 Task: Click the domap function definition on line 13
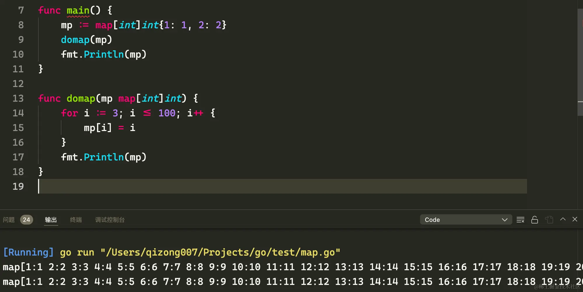pyautogui.click(x=81, y=99)
